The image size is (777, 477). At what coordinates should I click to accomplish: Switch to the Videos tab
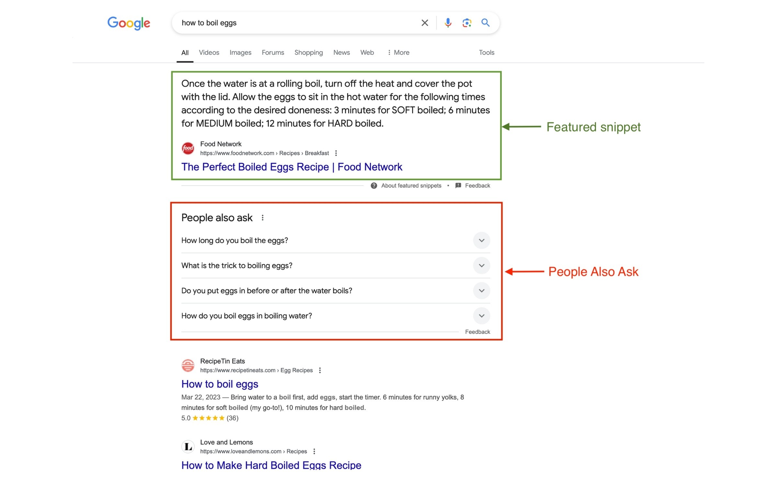pos(209,52)
